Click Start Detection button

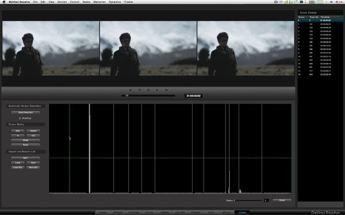25,112
